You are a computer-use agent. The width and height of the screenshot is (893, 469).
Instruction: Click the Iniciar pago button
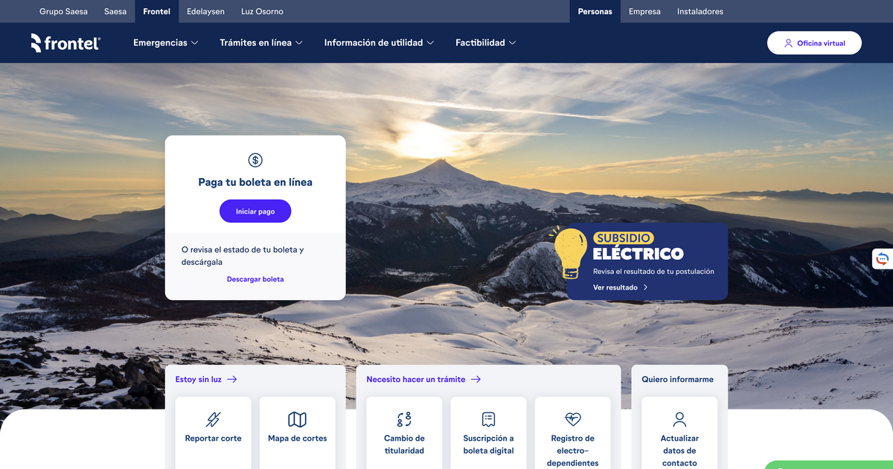(255, 211)
